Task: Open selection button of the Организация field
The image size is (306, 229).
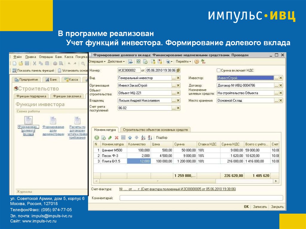Action: tap(174, 85)
